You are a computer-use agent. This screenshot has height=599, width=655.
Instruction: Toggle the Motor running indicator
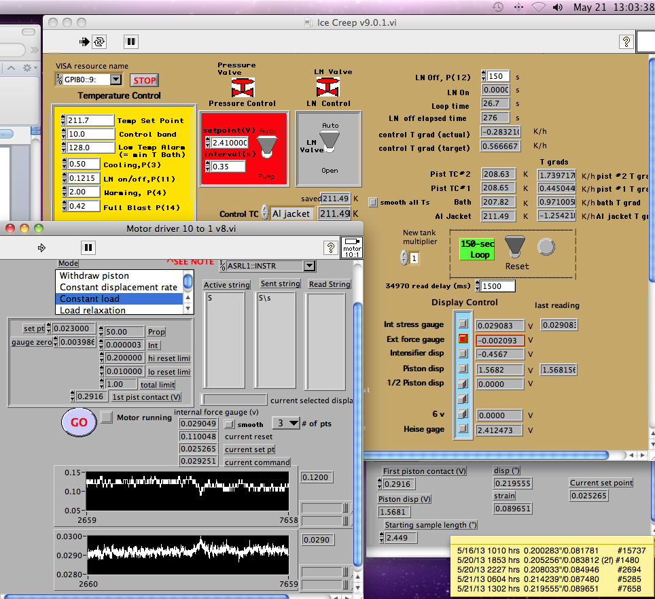(x=106, y=417)
